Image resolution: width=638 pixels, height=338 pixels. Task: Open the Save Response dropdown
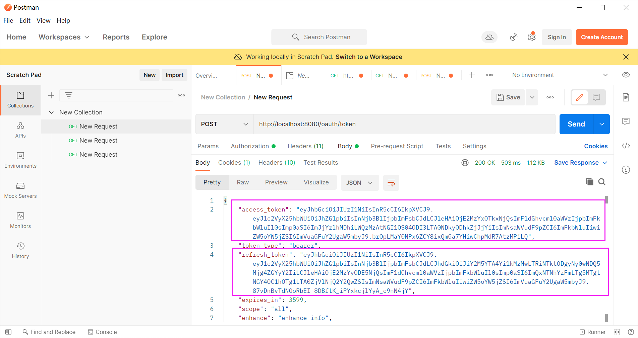coord(581,163)
